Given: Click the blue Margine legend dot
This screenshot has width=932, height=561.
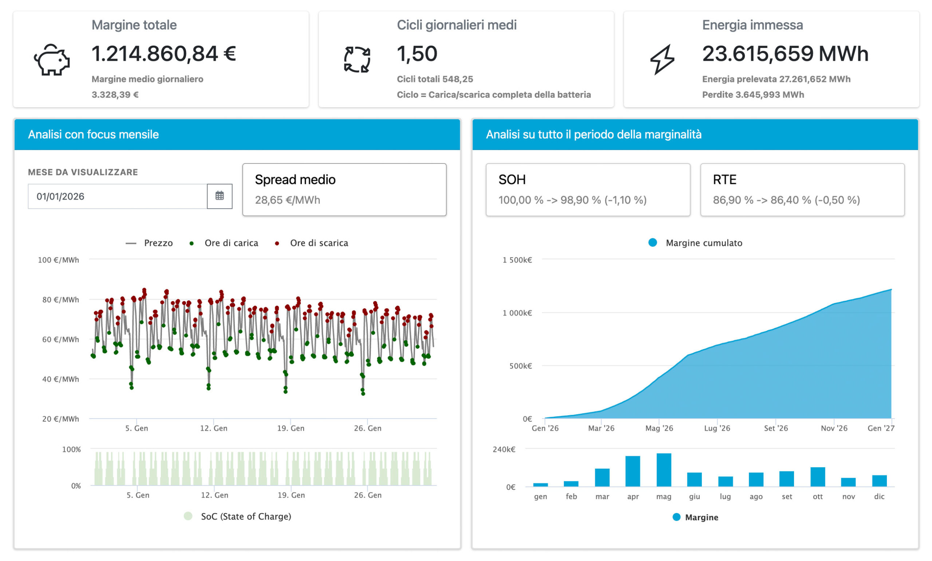Looking at the screenshot, I should click(676, 517).
